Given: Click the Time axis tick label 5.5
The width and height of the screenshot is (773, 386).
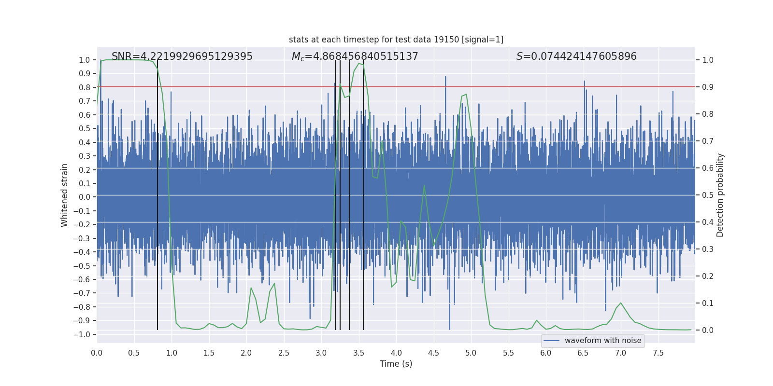Looking at the screenshot, I should [508, 353].
